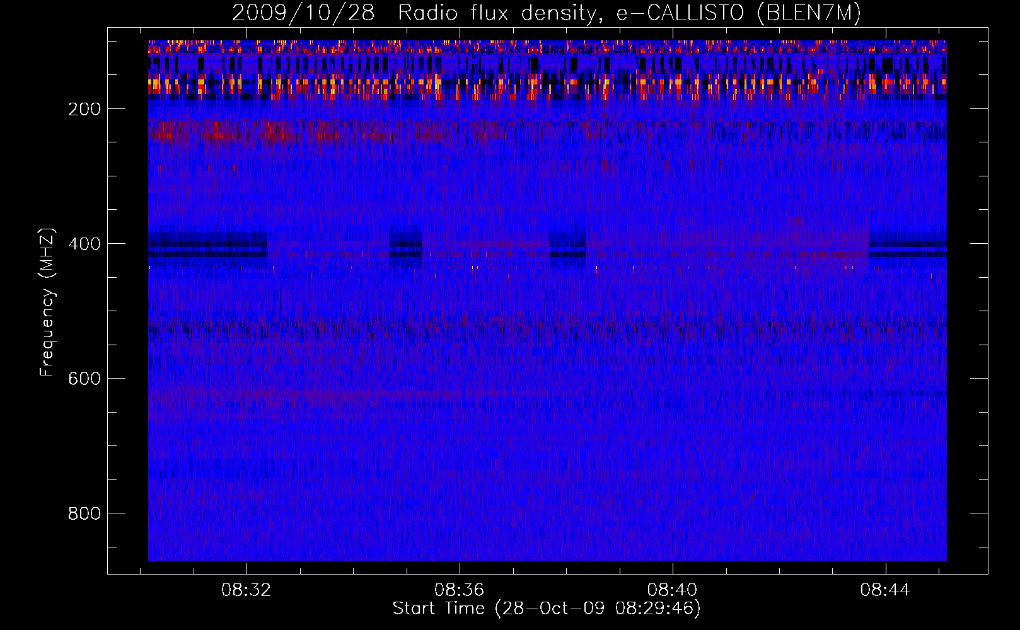Click the 600 frequency tick label
Screen dimensions: 1020x630
(x=84, y=379)
